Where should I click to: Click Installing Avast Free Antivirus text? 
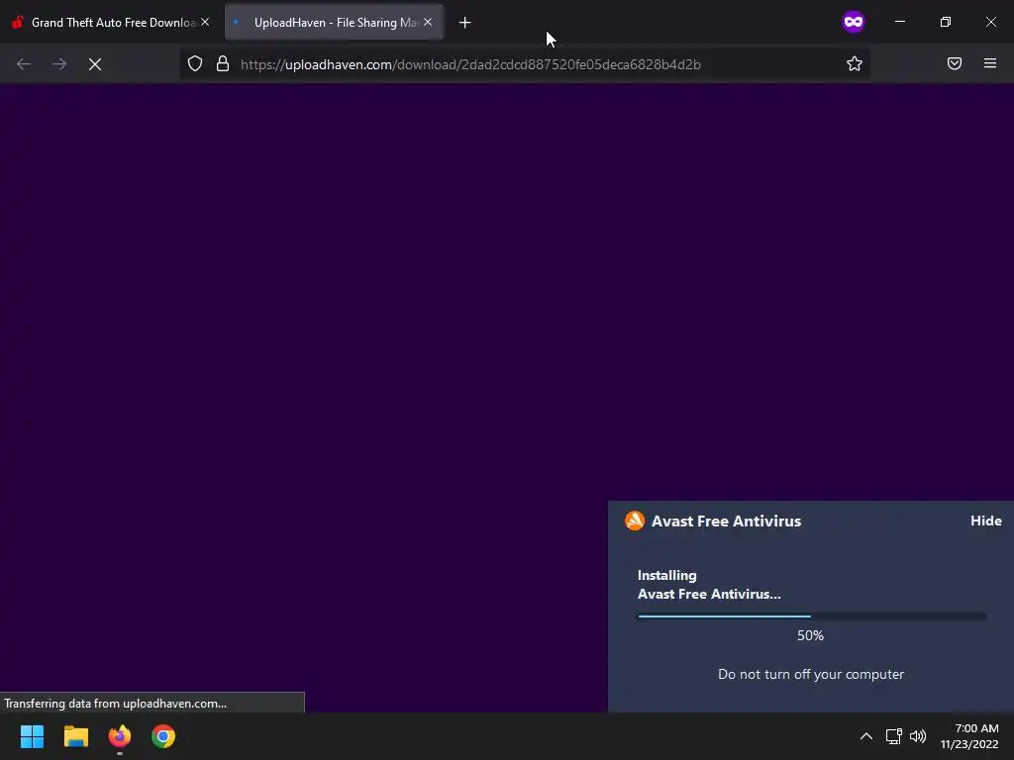[709, 584]
